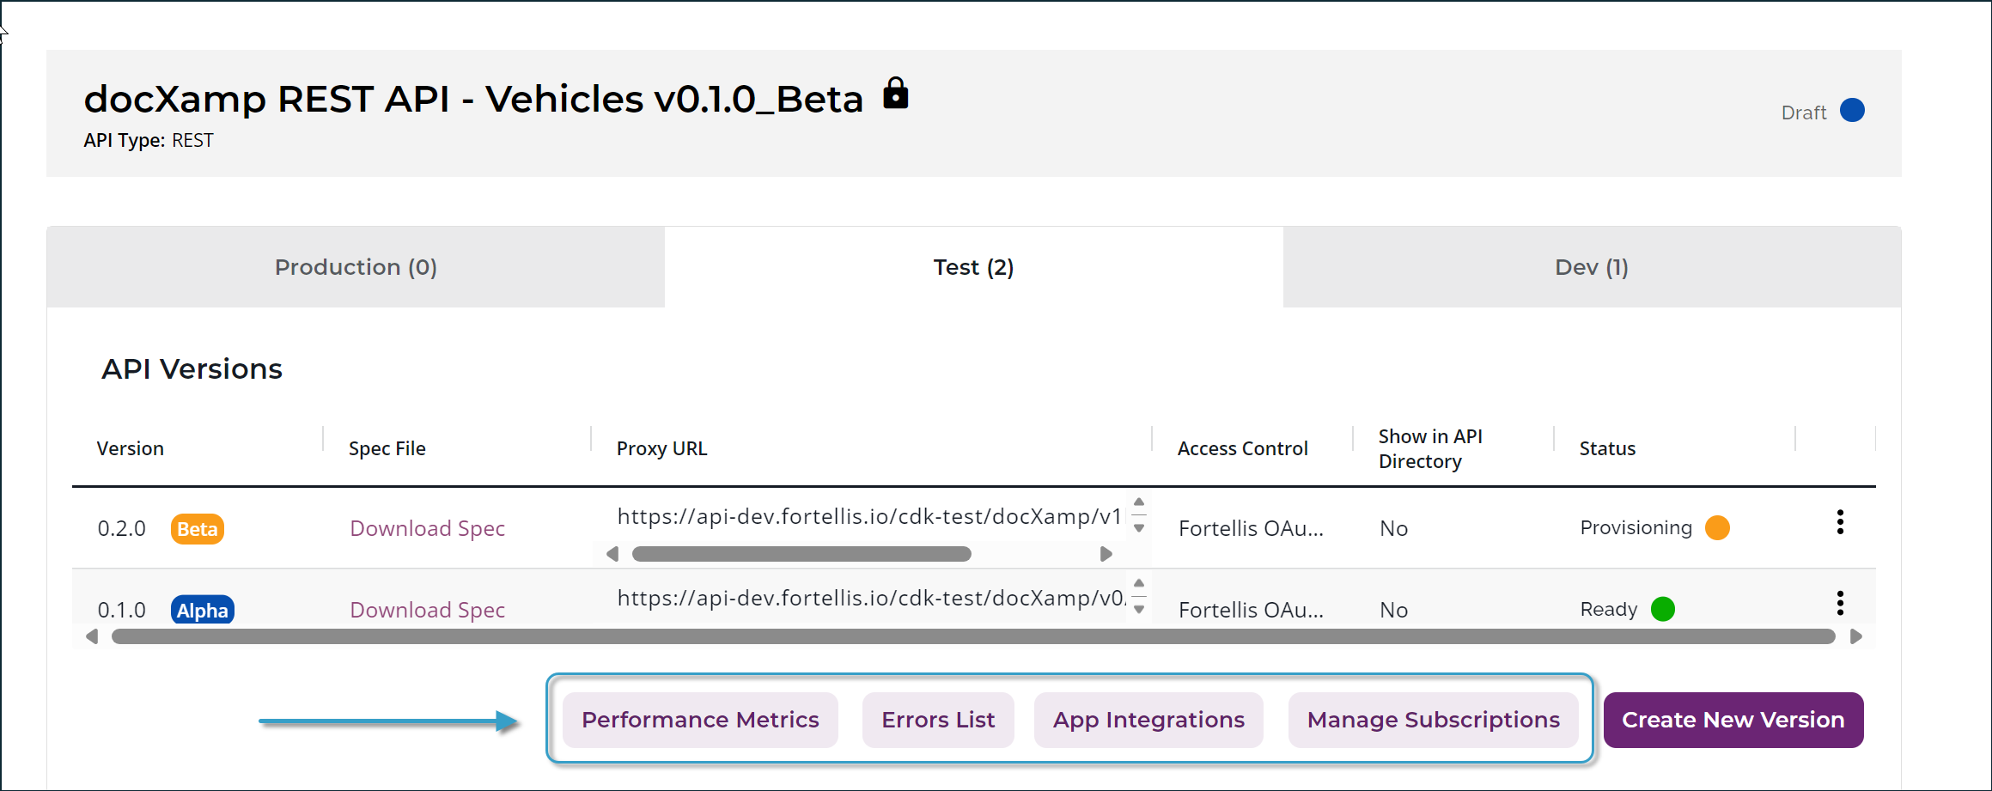Download the spec for version 0.1.0

427,610
